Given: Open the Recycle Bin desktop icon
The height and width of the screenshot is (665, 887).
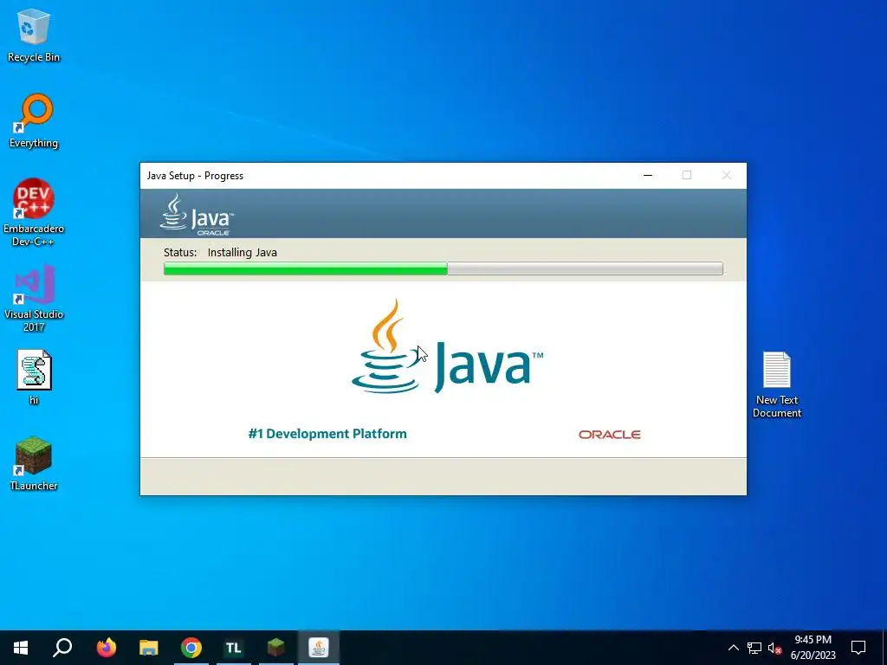Looking at the screenshot, I should [34, 36].
